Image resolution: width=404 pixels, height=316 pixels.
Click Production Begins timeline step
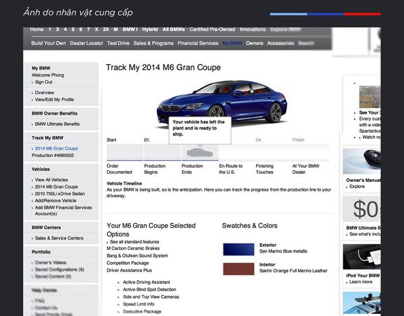[x=155, y=169]
